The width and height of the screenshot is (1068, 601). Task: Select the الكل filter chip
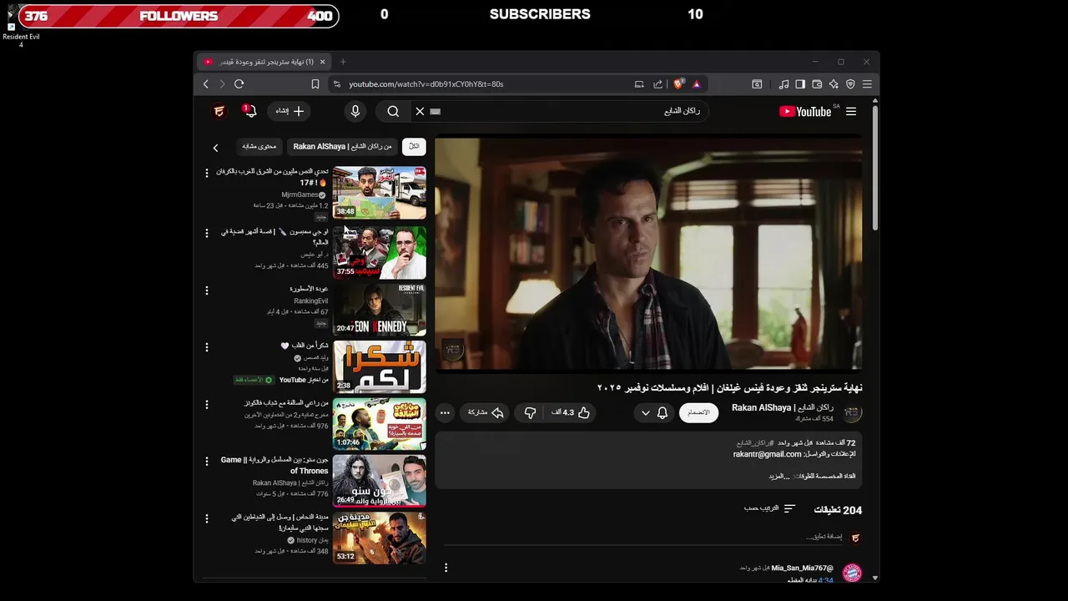[x=414, y=146]
